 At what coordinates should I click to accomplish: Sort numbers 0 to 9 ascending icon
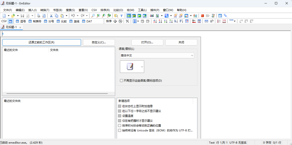point(166,21)
